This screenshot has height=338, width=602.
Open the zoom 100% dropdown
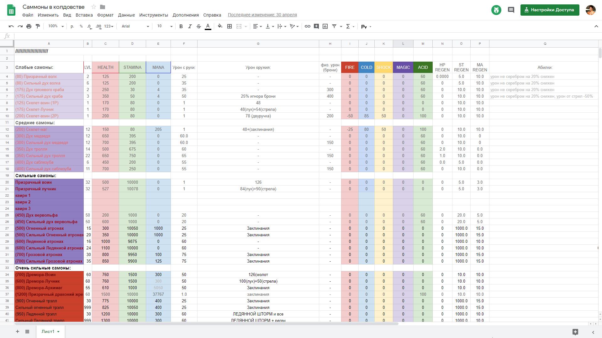[56, 26]
